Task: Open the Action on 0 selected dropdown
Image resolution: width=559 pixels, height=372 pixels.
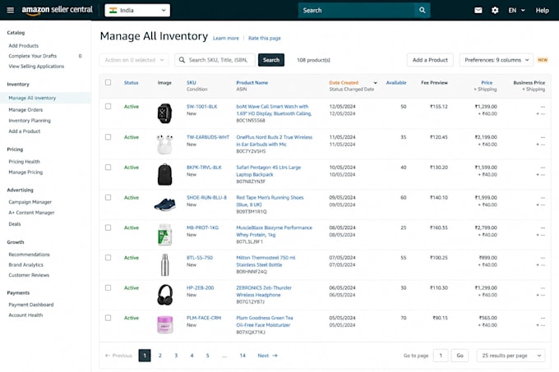Action: coord(134,60)
